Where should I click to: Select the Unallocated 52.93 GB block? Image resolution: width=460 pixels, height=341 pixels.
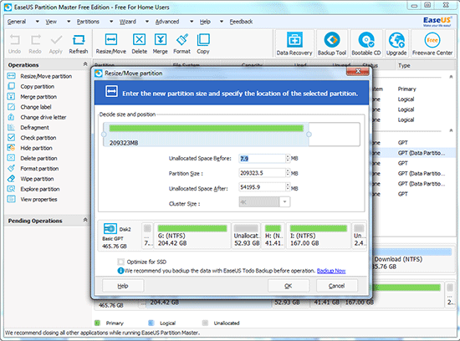click(x=246, y=236)
